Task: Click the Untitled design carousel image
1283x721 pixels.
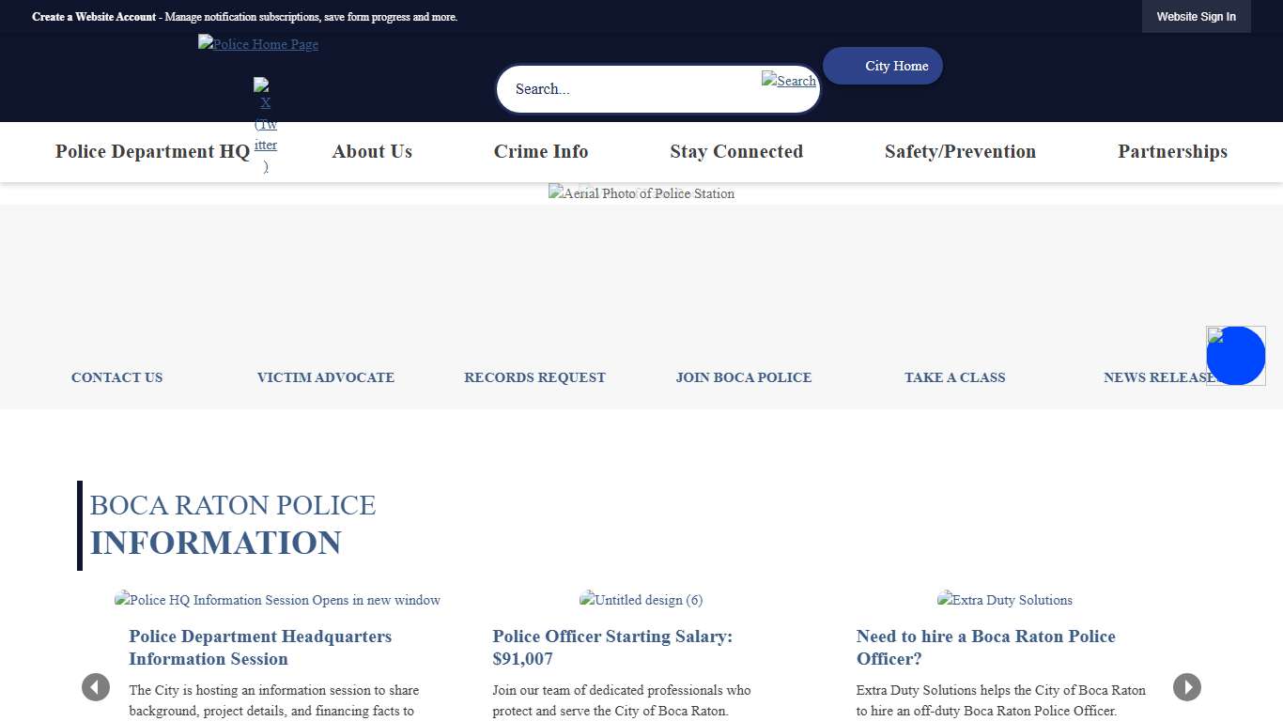Action: (x=641, y=600)
